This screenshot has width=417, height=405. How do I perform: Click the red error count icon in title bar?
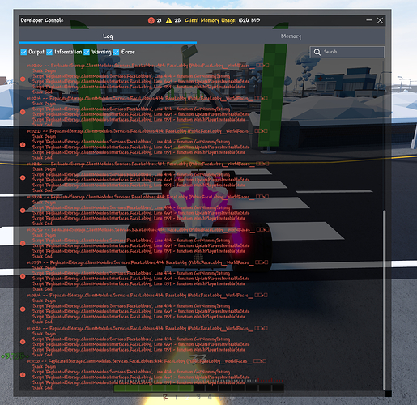(151, 20)
